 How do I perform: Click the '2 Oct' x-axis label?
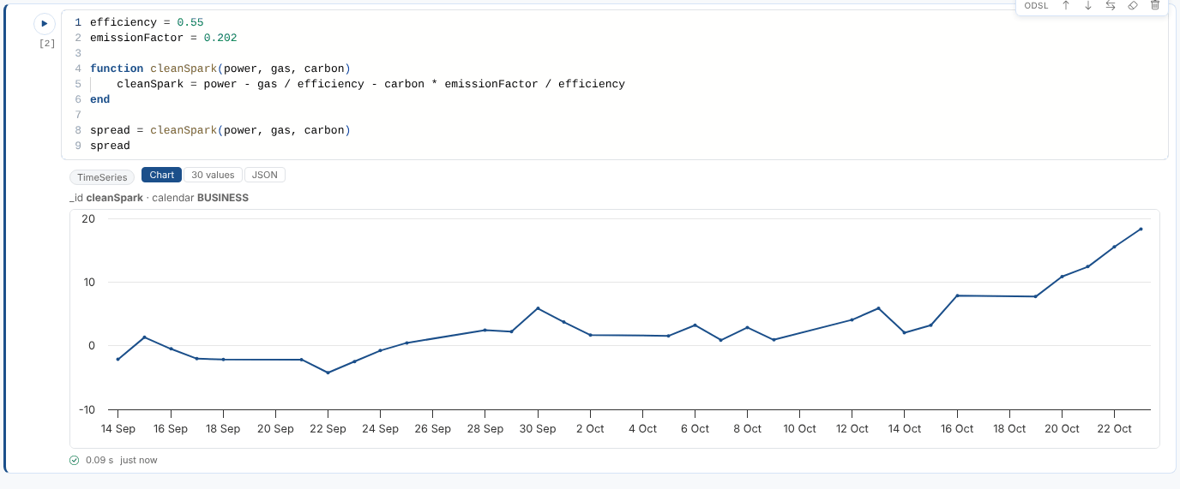coord(590,429)
